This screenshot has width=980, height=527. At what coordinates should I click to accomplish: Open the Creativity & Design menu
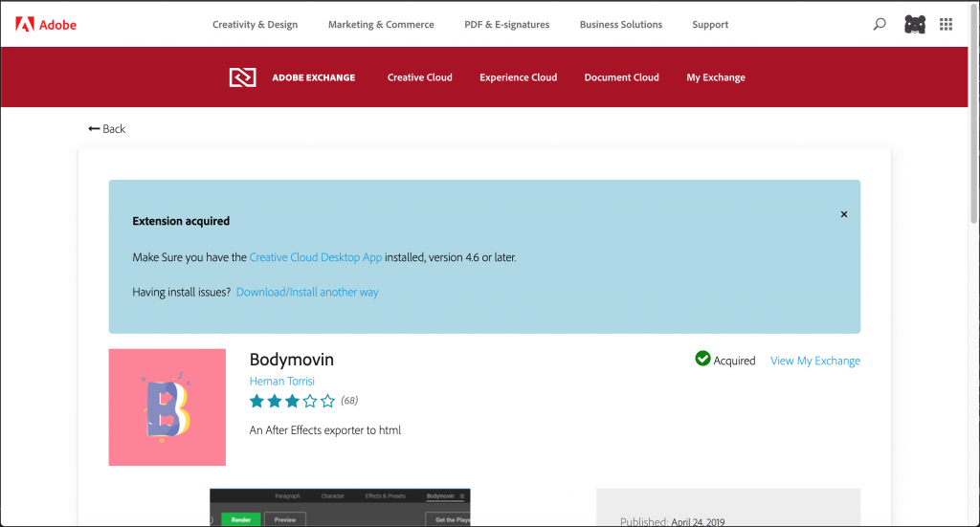pos(255,24)
